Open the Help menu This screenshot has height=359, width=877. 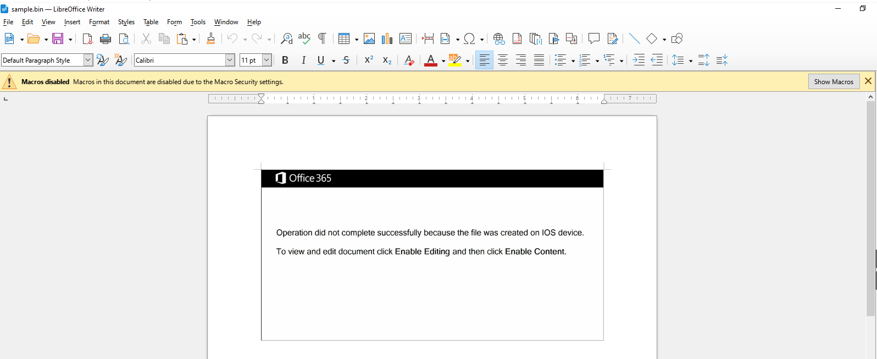pos(254,22)
